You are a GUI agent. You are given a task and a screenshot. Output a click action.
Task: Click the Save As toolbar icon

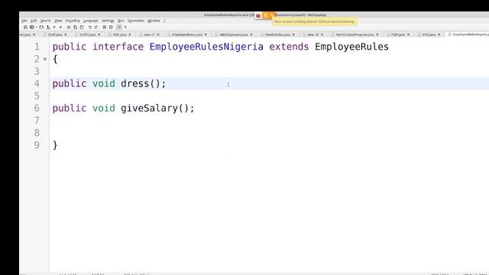(x=48, y=27)
